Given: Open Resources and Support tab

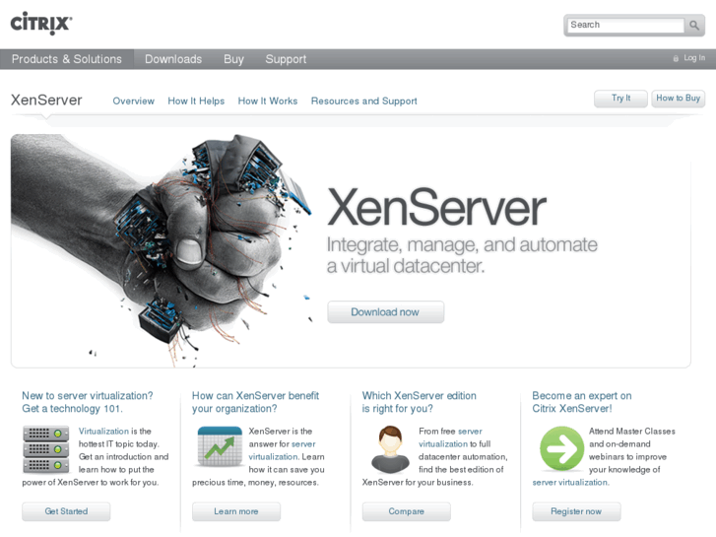Looking at the screenshot, I should [364, 101].
